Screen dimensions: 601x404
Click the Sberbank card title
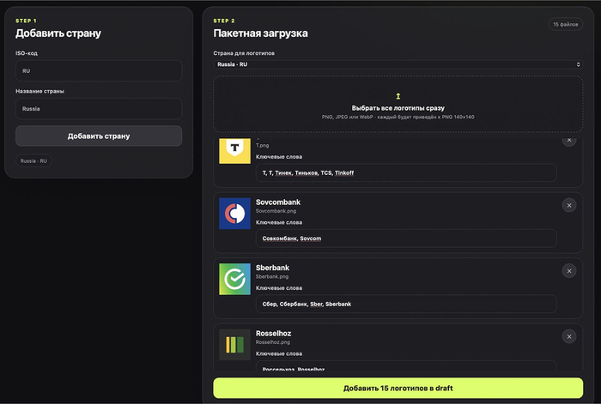[272, 268]
